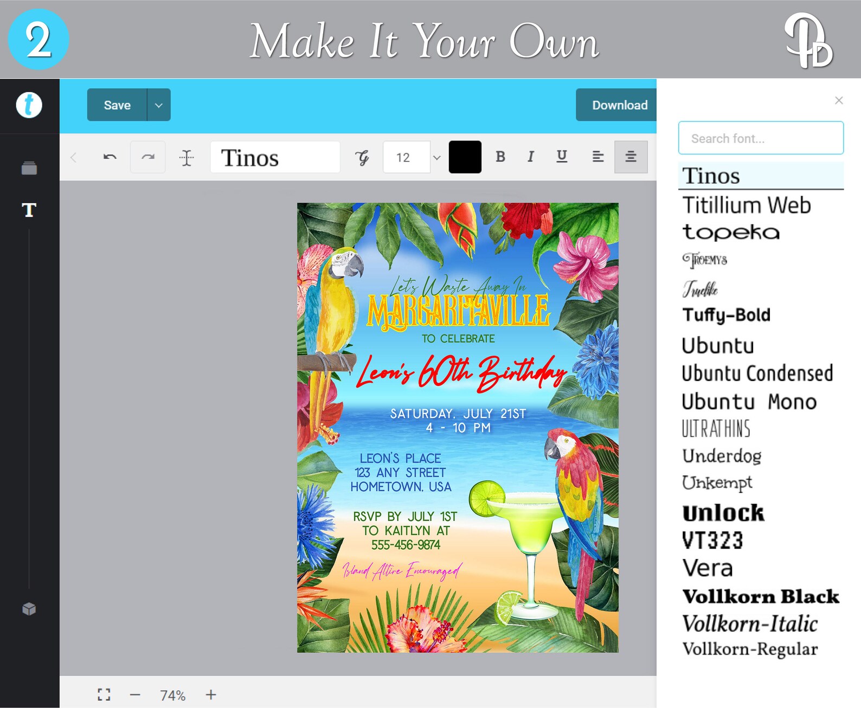
Task: Click the Download button
Action: coord(616,105)
